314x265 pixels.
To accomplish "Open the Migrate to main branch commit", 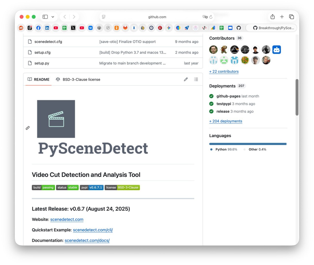I will coord(132,63).
